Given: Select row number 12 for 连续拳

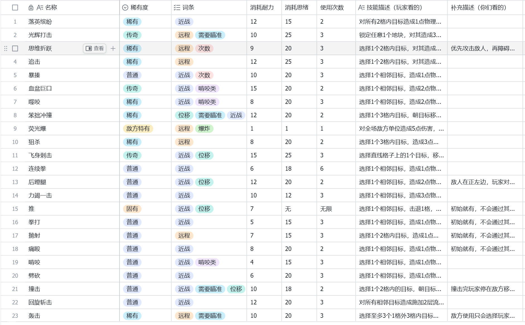Looking at the screenshot, I should click(15, 169).
